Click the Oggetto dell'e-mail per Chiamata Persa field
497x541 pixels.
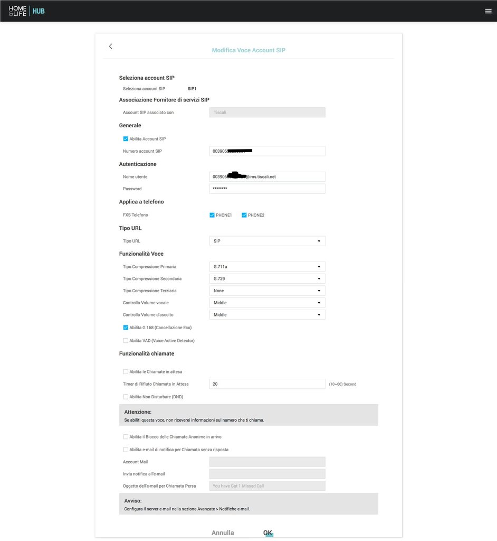[267, 486]
